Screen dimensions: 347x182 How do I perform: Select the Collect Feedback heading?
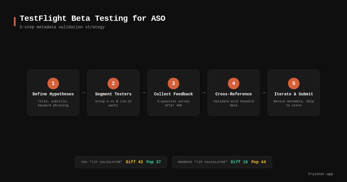(173, 94)
